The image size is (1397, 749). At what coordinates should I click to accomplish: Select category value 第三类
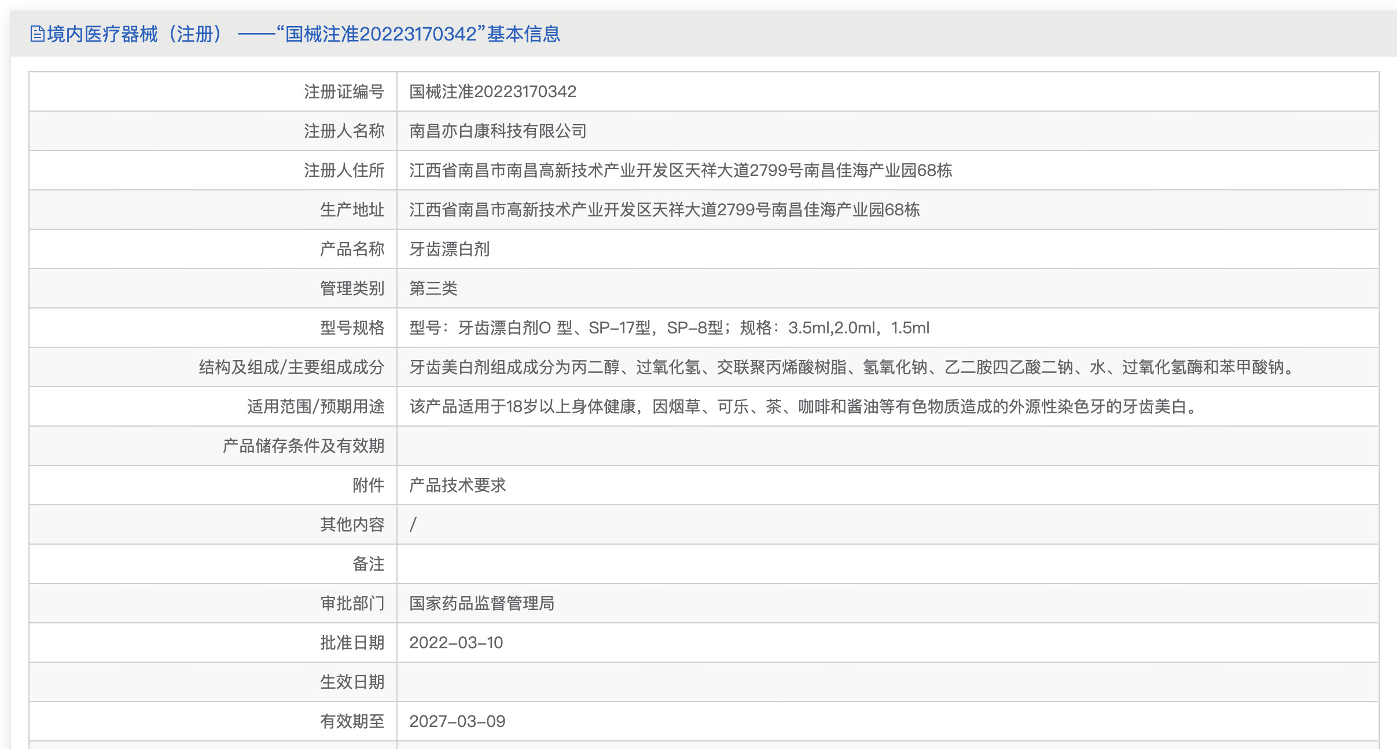pyautogui.click(x=433, y=288)
